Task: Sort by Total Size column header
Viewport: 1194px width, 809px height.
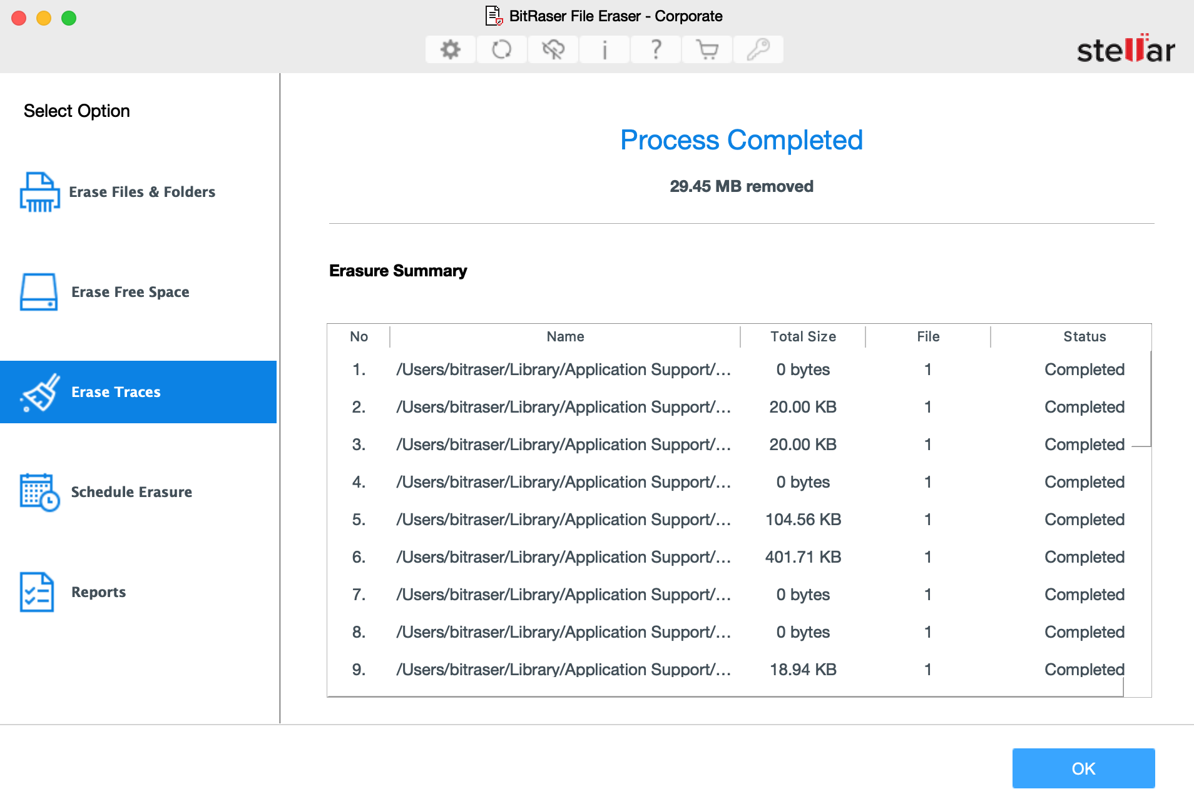Action: [x=803, y=336]
